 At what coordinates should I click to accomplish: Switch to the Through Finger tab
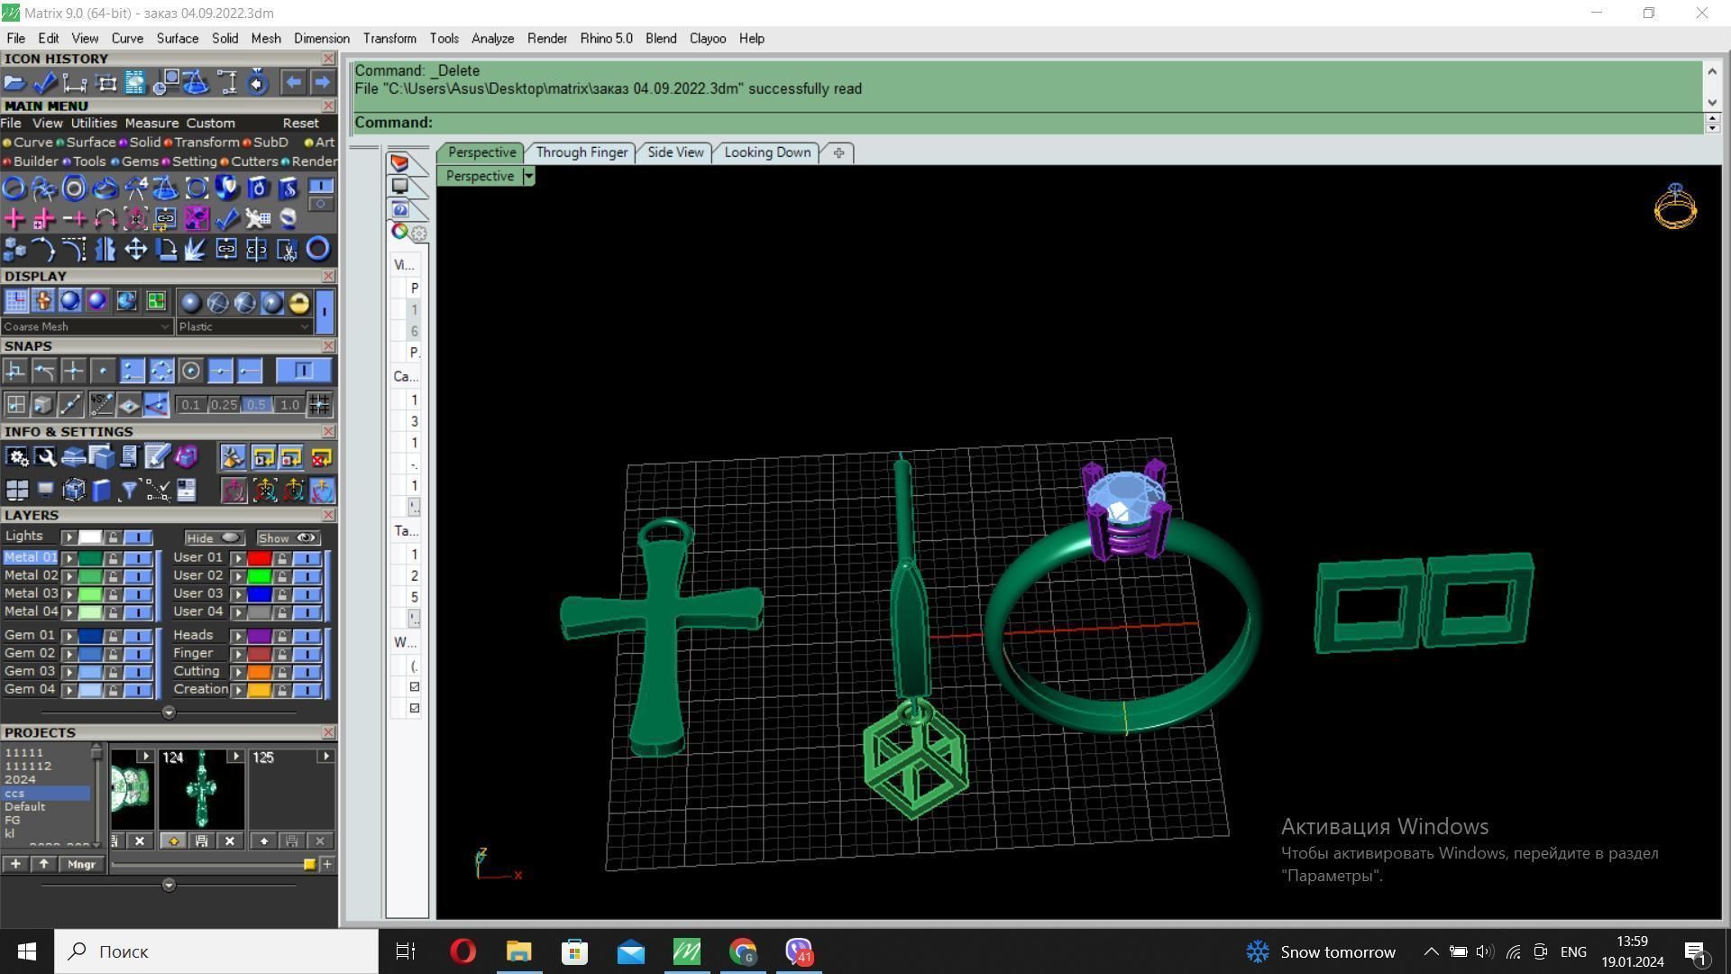582,152
